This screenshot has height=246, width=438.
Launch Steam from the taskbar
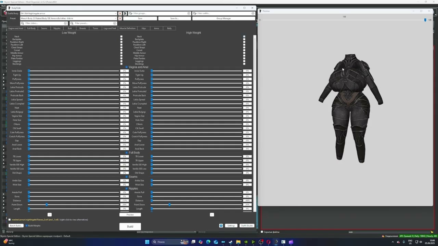[x=231, y=242]
